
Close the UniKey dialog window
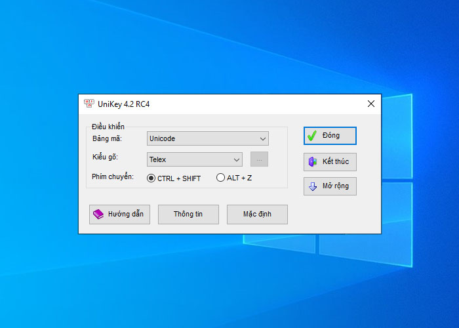371,104
